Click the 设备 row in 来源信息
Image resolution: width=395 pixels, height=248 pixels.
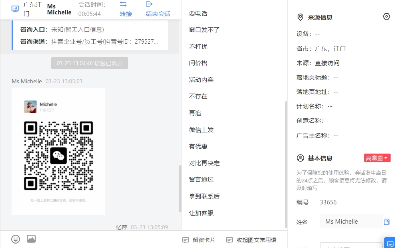[x=308, y=34]
